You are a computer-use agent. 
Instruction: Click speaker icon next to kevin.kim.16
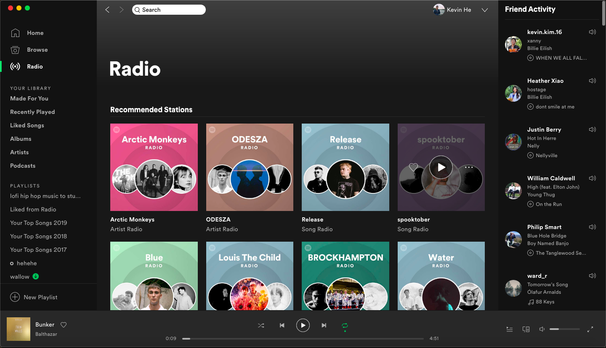click(x=593, y=32)
